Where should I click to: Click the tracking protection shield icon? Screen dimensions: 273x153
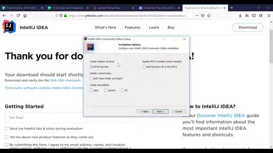point(61,16)
